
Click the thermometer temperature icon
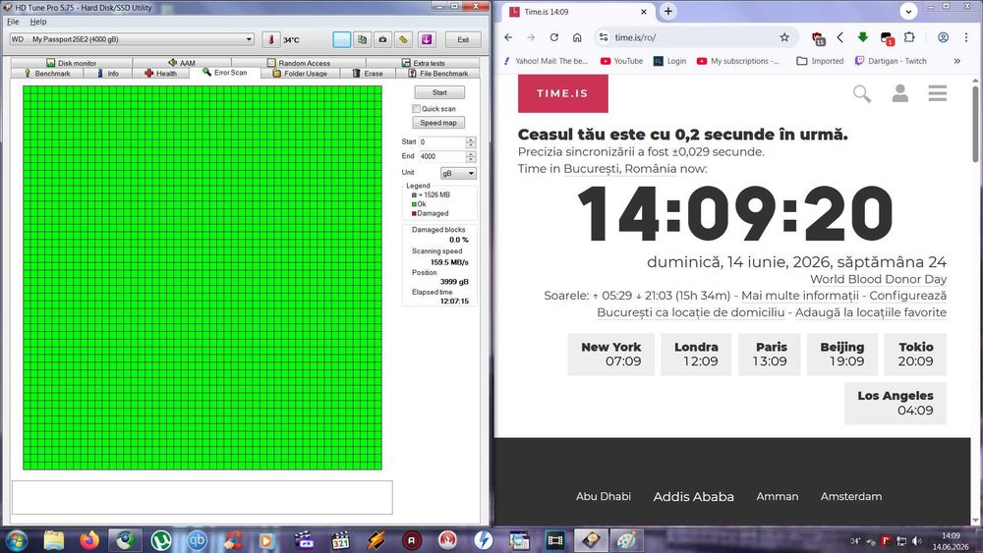pyautogui.click(x=271, y=39)
